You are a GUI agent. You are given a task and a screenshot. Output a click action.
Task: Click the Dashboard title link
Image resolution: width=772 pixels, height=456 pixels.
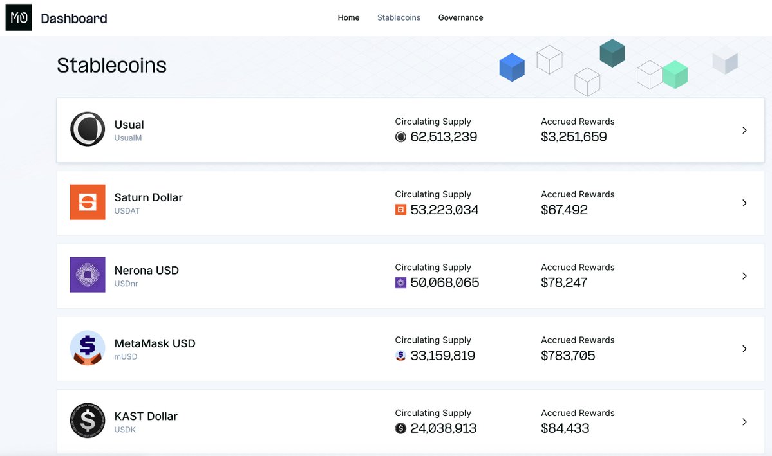tap(74, 19)
